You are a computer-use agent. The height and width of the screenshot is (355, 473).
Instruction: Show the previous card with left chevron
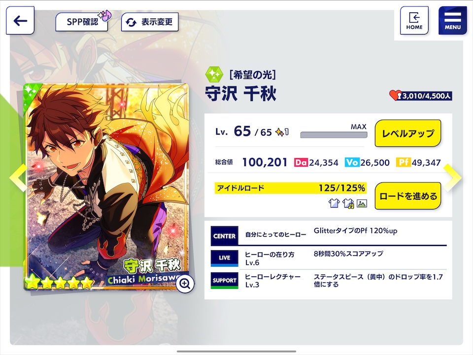click(19, 177)
